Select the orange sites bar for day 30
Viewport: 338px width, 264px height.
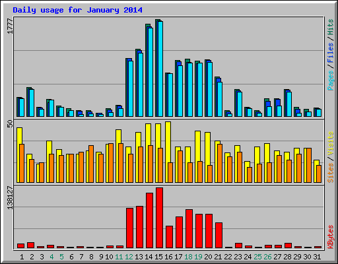point(309,165)
